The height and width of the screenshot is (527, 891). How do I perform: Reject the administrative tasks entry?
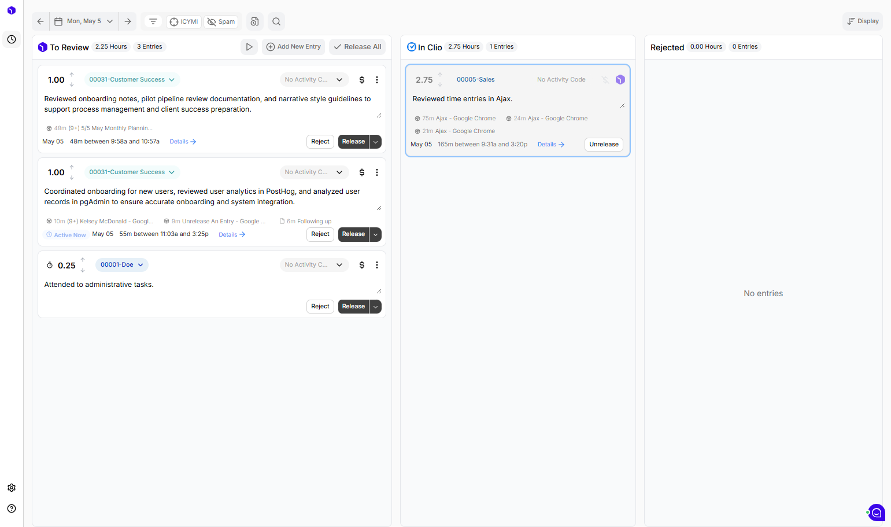[x=320, y=307]
